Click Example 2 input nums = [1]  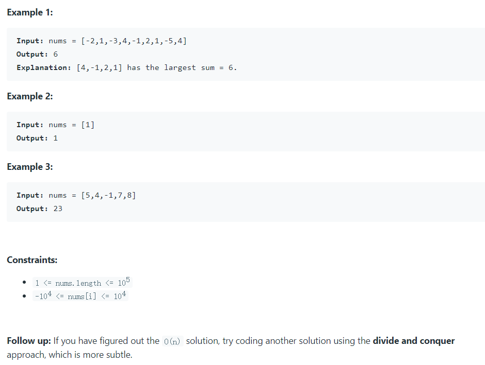point(71,125)
